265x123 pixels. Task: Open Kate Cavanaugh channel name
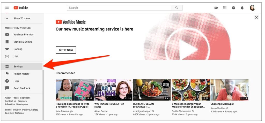(x=64, y=111)
